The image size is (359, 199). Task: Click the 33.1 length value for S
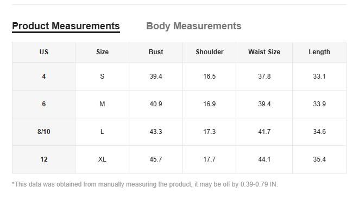pyautogui.click(x=319, y=76)
